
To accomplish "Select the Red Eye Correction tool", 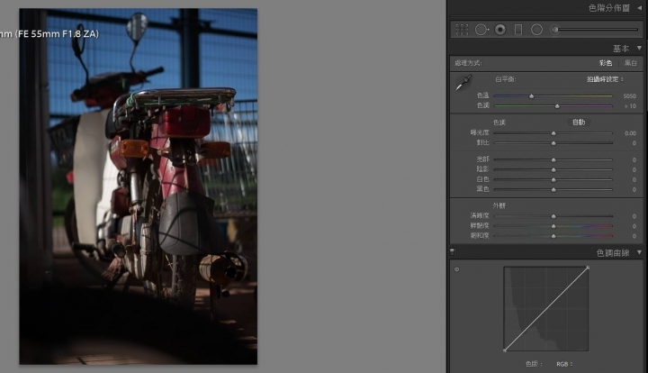I will point(500,30).
